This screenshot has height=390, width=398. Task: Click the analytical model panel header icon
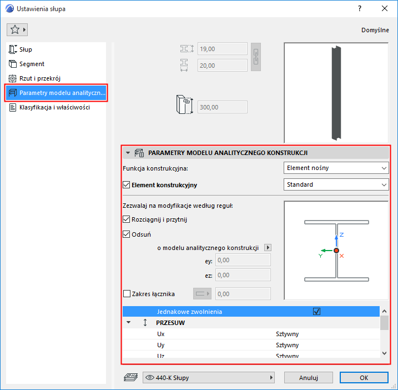139,153
